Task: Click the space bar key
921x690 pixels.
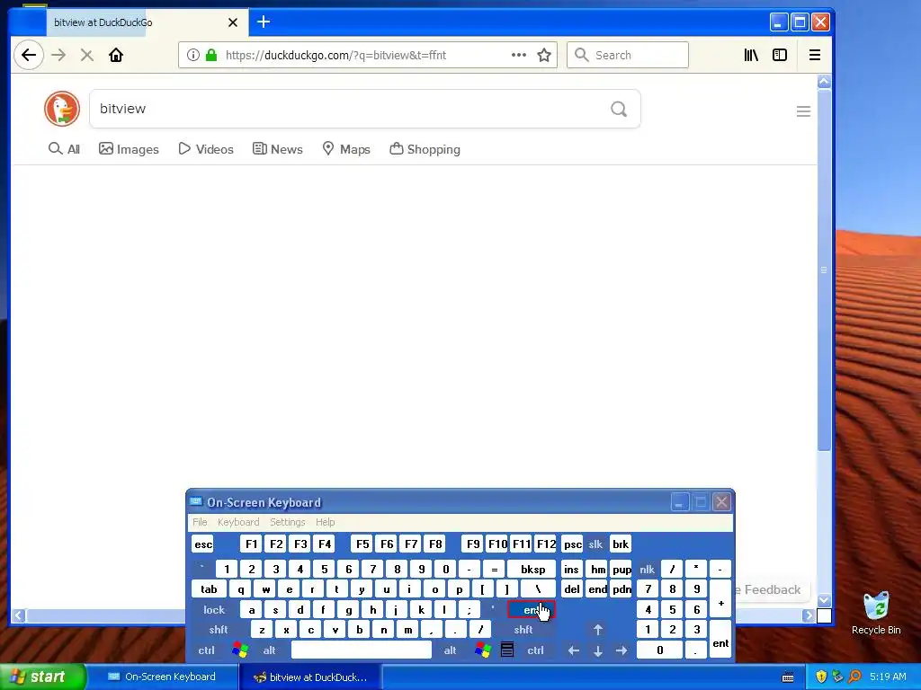Action: [x=362, y=650]
